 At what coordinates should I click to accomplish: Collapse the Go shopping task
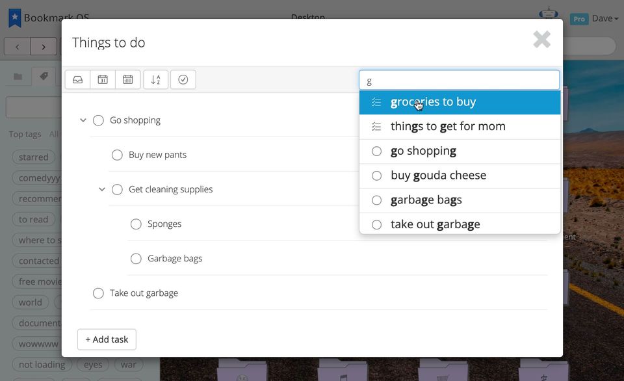coord(83,120)
